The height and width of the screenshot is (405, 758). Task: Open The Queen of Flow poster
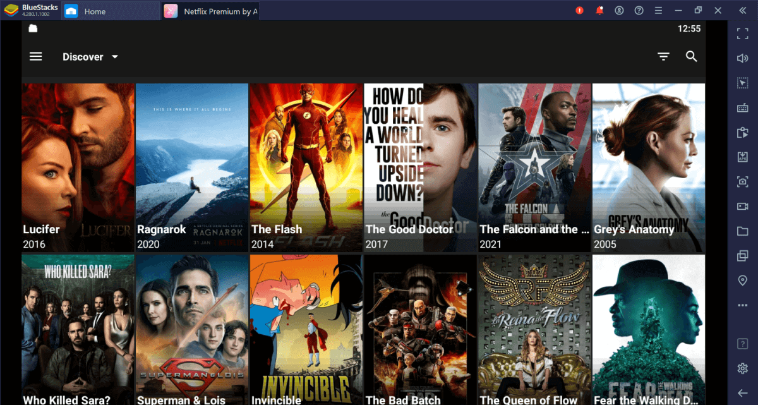click(x=534, y=330)
